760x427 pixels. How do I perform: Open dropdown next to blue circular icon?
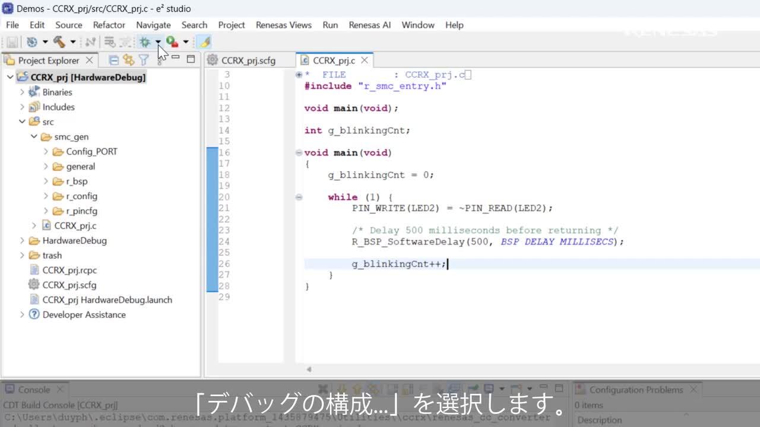pos(45,42)
